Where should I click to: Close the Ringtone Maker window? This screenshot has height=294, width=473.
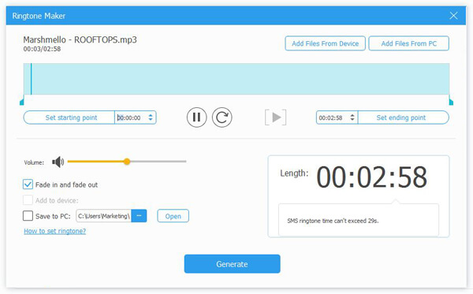click(453, 16)
